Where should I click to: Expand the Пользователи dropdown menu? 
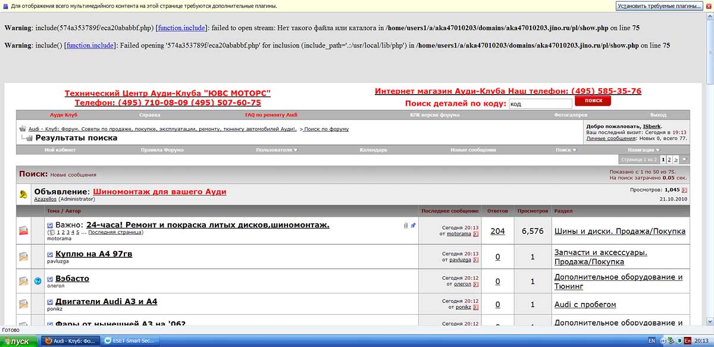tap(277, 150)
